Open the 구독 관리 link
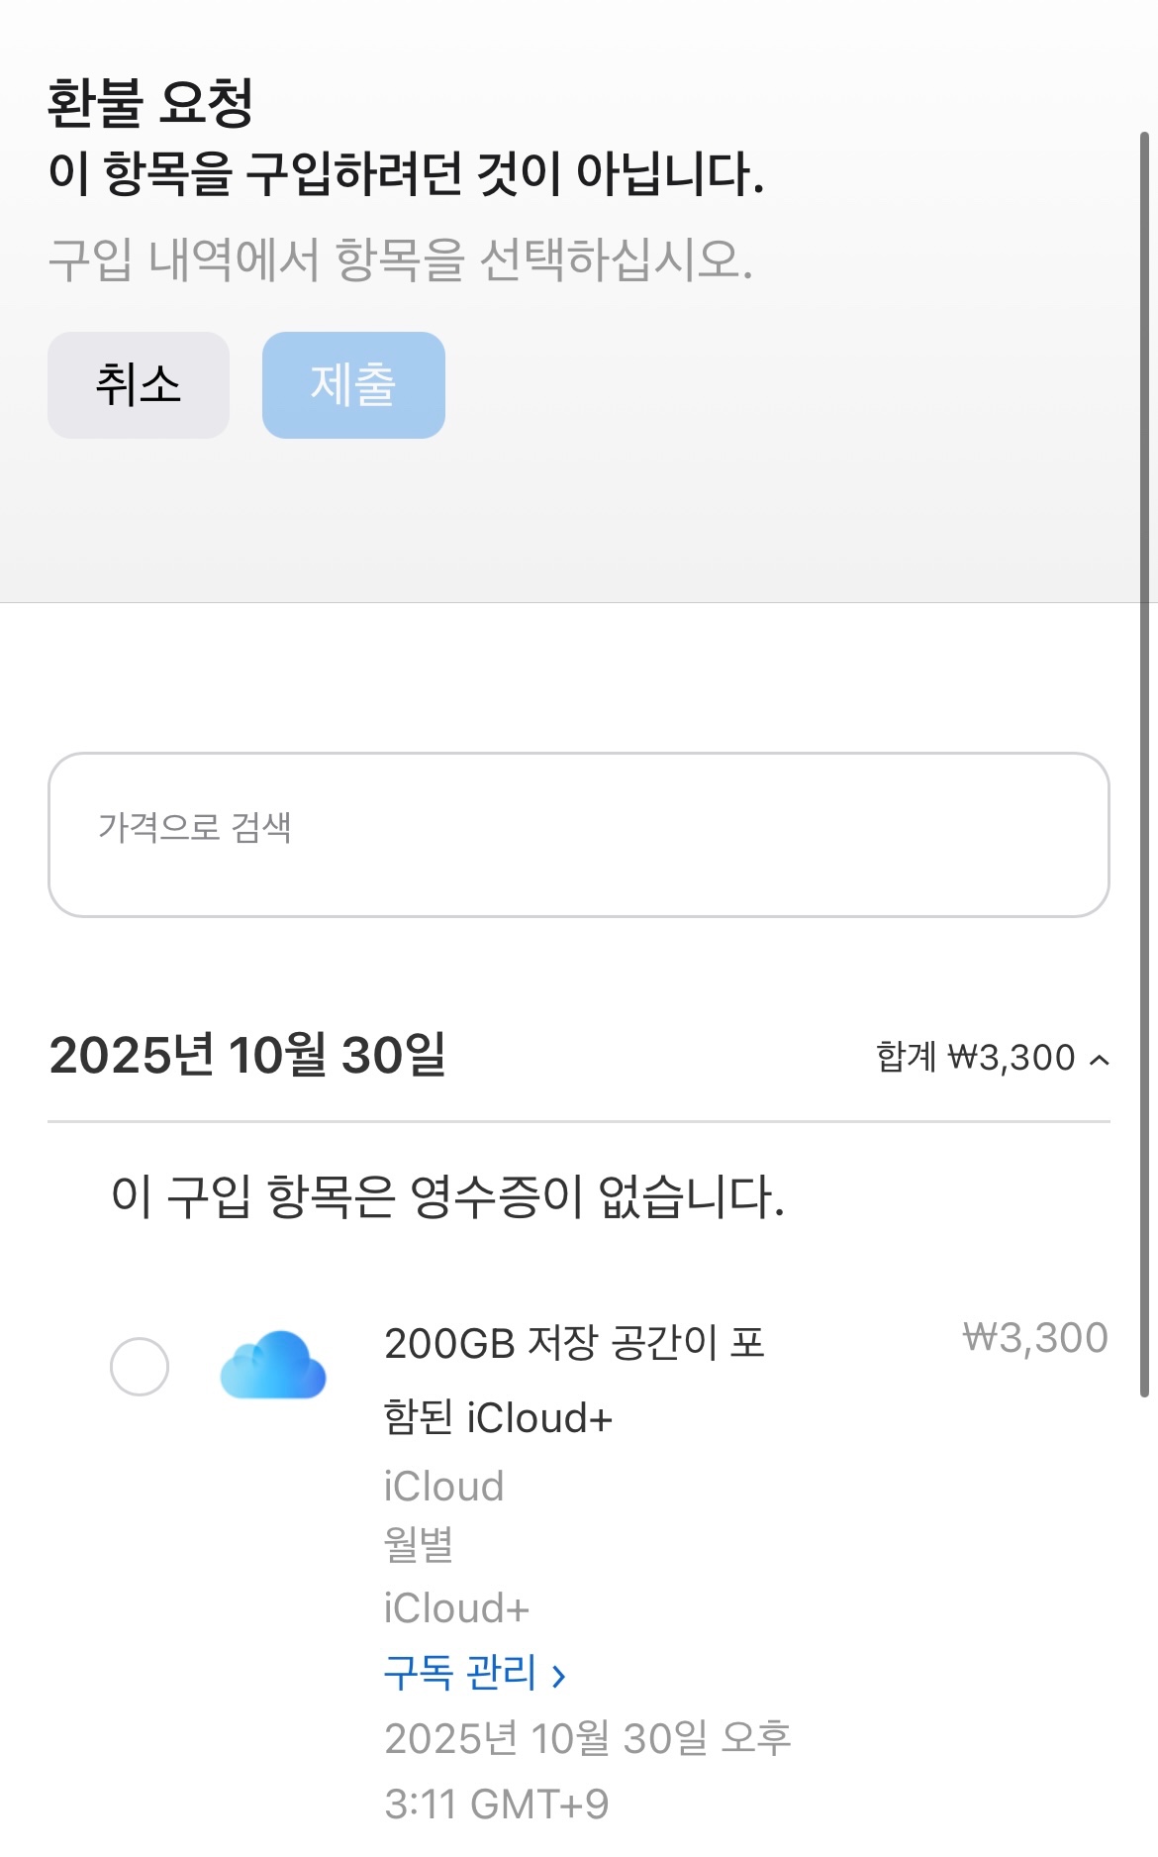 pos(460,1673)
